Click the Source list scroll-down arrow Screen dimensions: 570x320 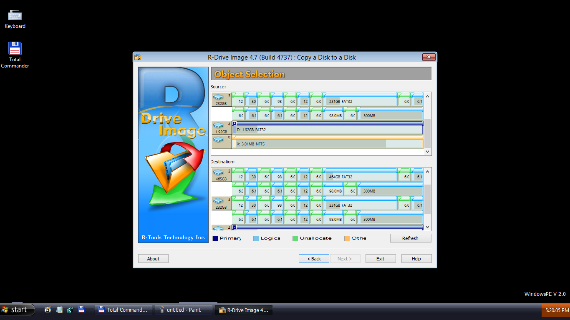tap(427, 151)
